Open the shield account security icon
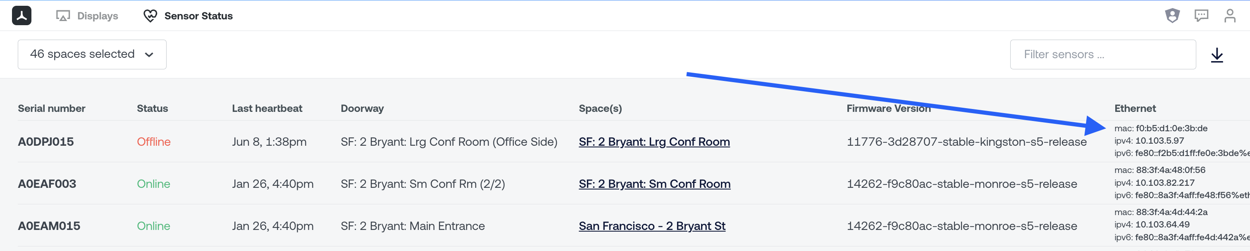 pos(1172,16)
